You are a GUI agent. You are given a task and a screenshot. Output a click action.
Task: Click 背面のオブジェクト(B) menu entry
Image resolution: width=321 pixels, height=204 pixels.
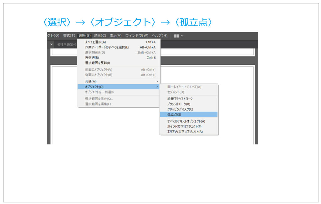click(x=119, y=75)
